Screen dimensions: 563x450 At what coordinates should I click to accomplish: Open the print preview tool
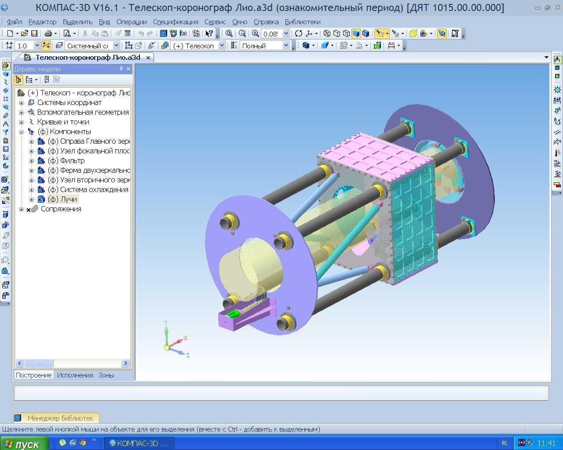pyautogui.click(x=67, y=33)
